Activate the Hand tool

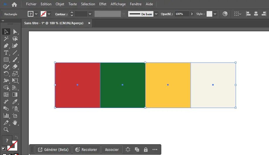15,123
